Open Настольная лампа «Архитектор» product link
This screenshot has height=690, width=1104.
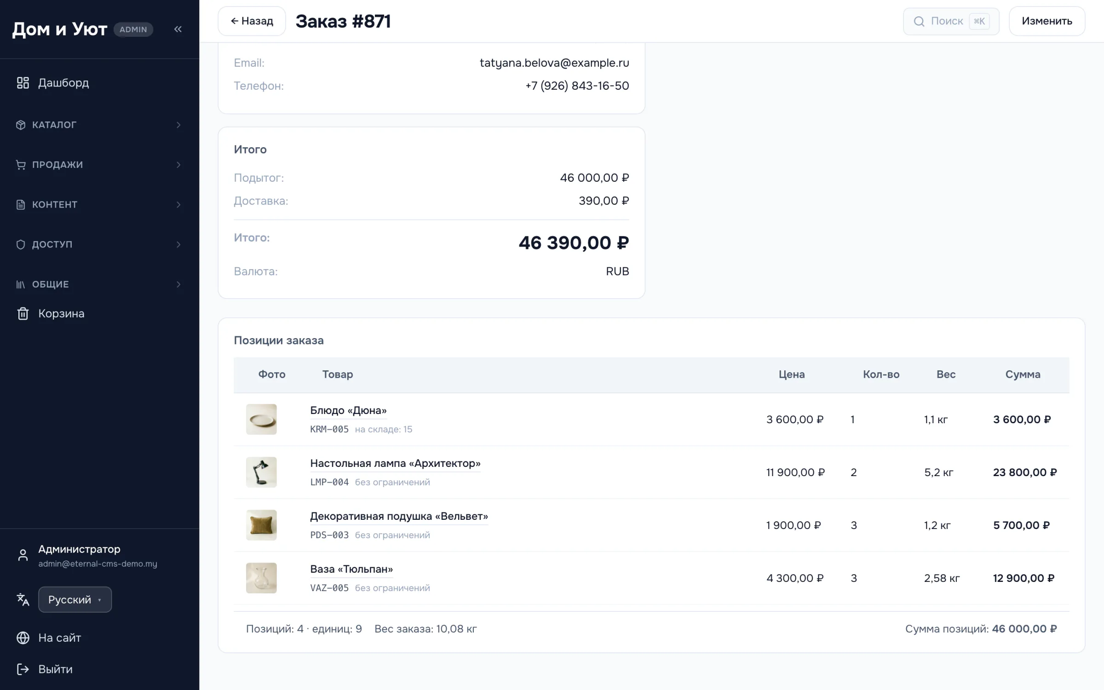click(395, 463)
